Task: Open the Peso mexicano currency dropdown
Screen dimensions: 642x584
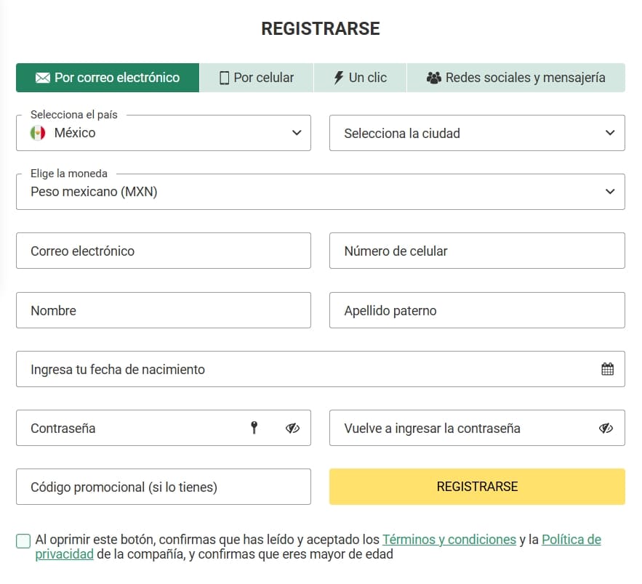Action: [x=320, y=192]
